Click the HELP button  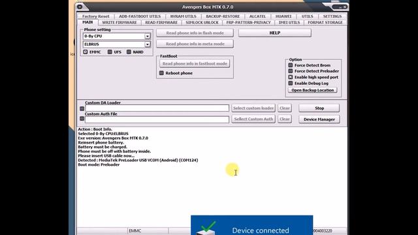[274, 33]
